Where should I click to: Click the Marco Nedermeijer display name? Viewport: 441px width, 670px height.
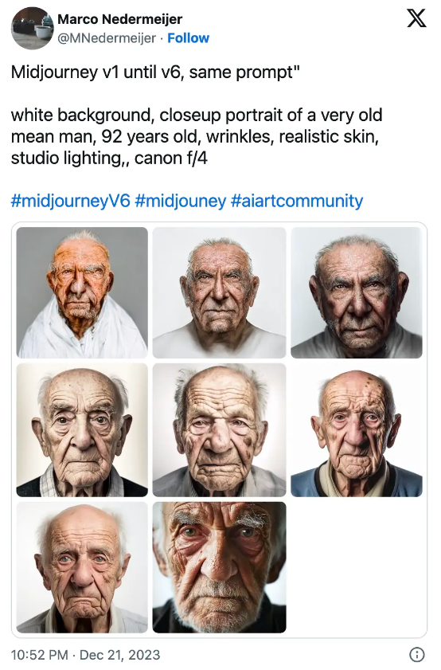coord(120,19)
